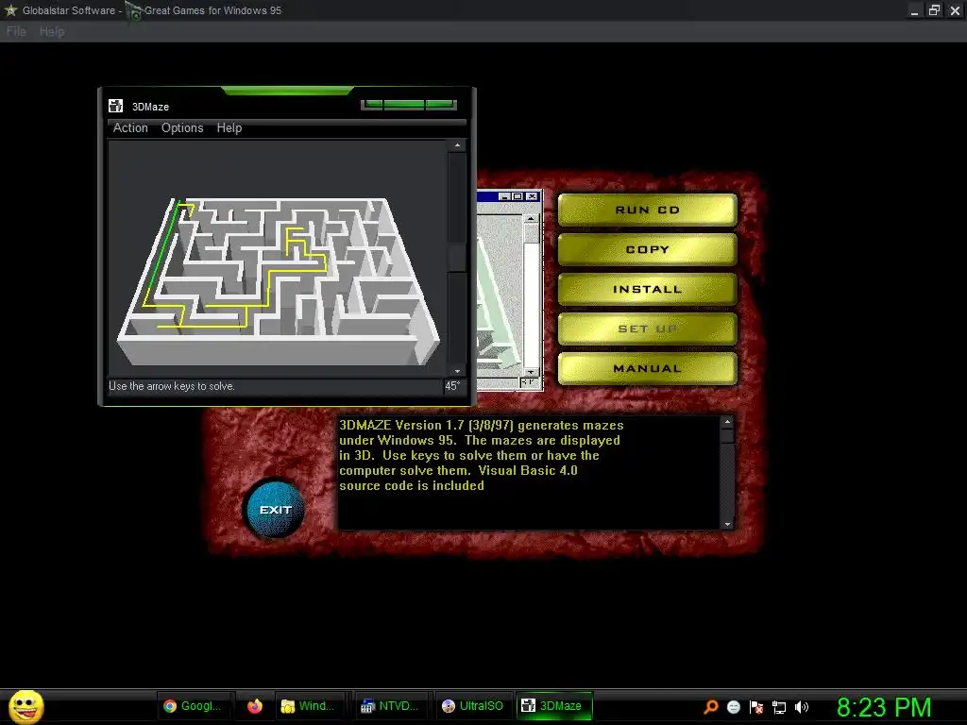
Task: Click the INSTALL button
Action: tap(647, 289)
